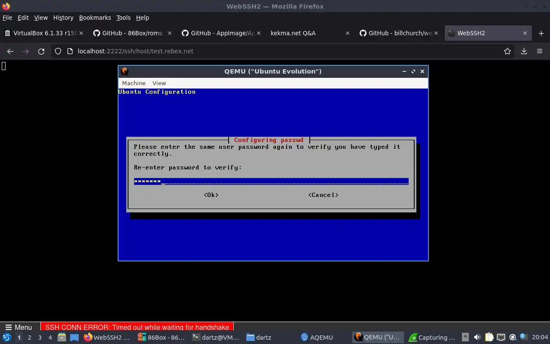Launch the file manager drawer icon in taskbar
Image resolution: width=550 pixels, height=344 pixels.
[62, 338]
